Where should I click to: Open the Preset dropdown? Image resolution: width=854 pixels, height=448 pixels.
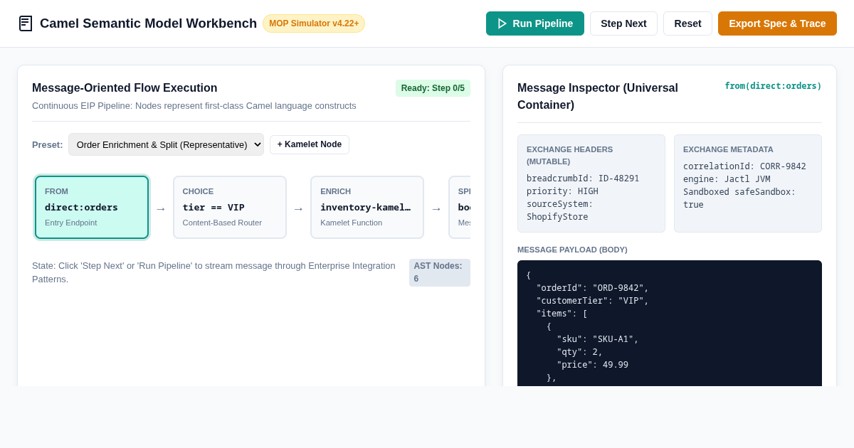coord(166,144)
